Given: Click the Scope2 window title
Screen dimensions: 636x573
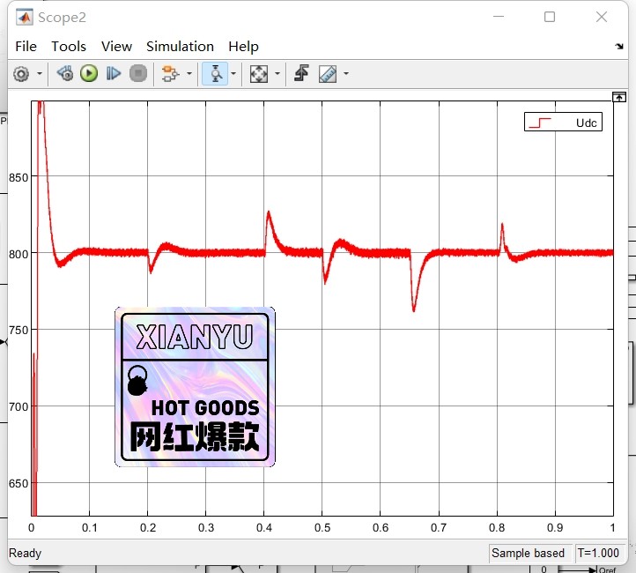Looking at the screenshot, I should pos(62,18).
